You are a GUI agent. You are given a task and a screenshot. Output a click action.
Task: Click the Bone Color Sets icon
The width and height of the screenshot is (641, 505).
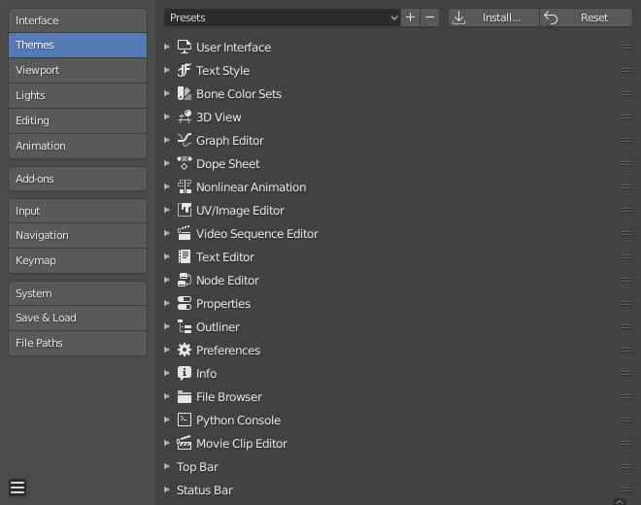[185, 93]
